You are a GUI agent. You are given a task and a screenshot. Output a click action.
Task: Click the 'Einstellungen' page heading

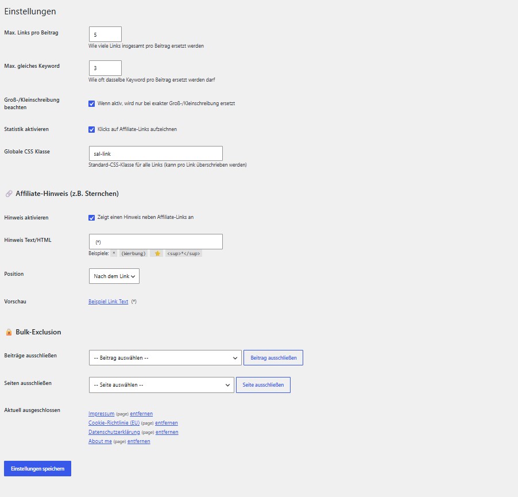click(x=30, y=11)
